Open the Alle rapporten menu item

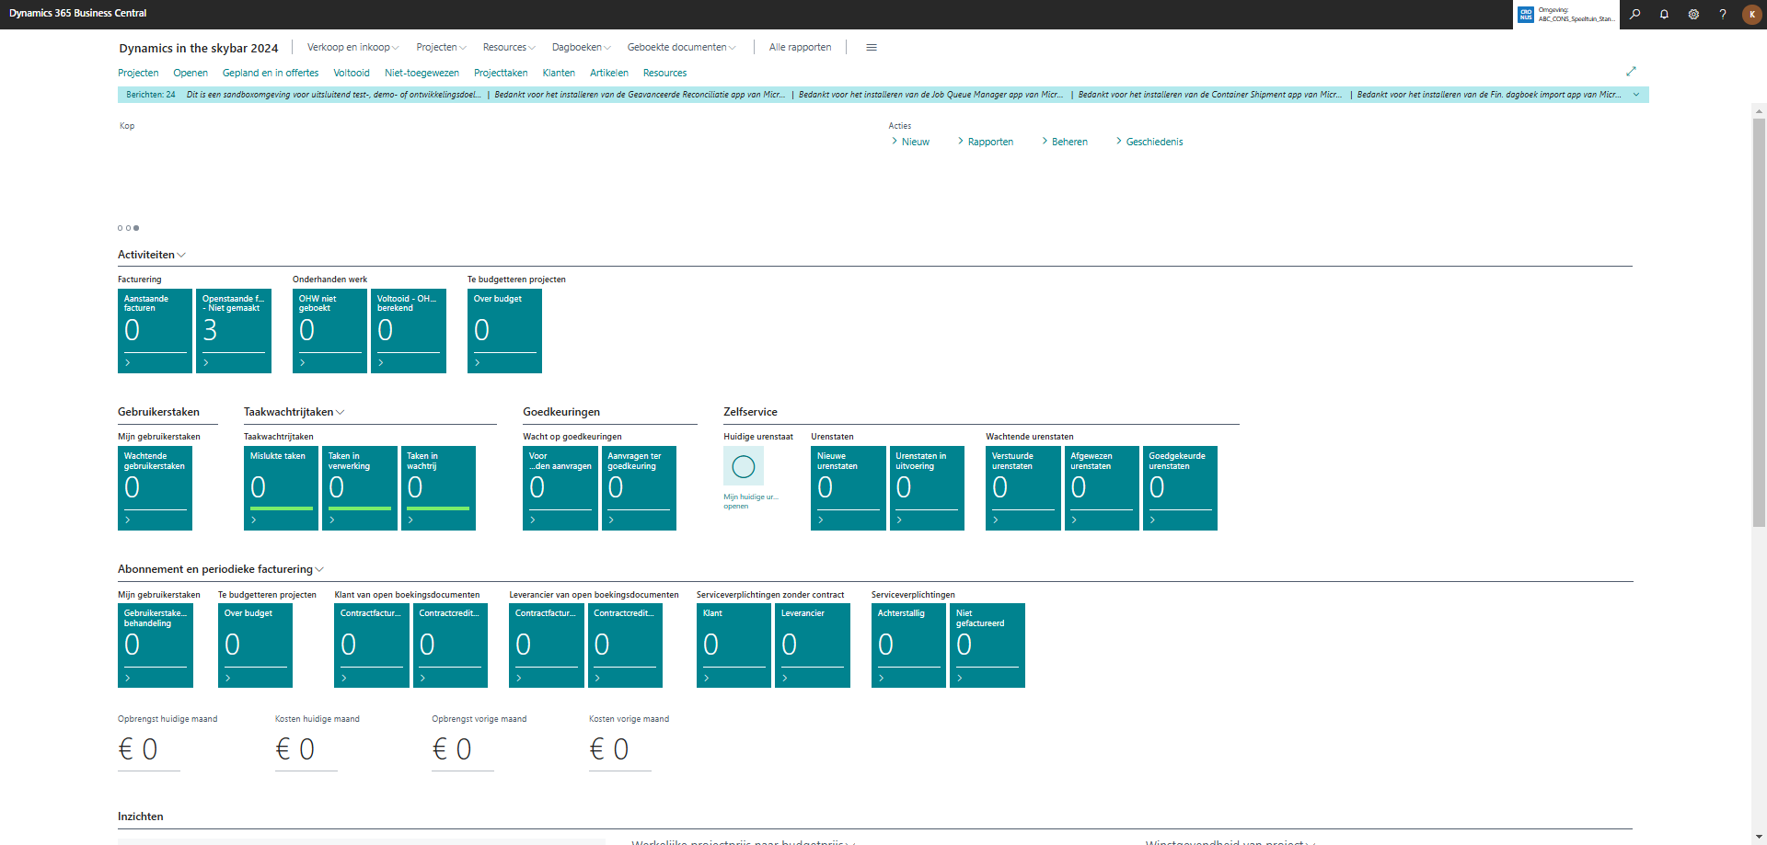[x=800, y=48]
